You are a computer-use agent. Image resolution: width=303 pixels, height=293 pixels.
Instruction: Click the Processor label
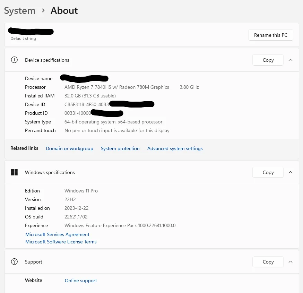pos(35,87)
